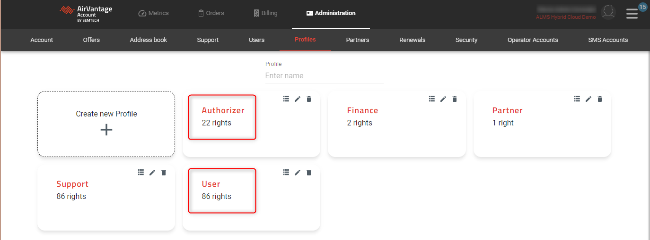Open rights list icon on Partner card

pyautogui.click(x=577, y=99)
